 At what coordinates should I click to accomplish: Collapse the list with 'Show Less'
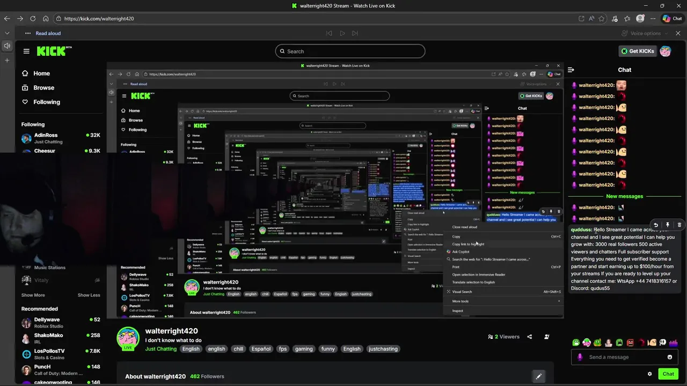pos(89,295)
